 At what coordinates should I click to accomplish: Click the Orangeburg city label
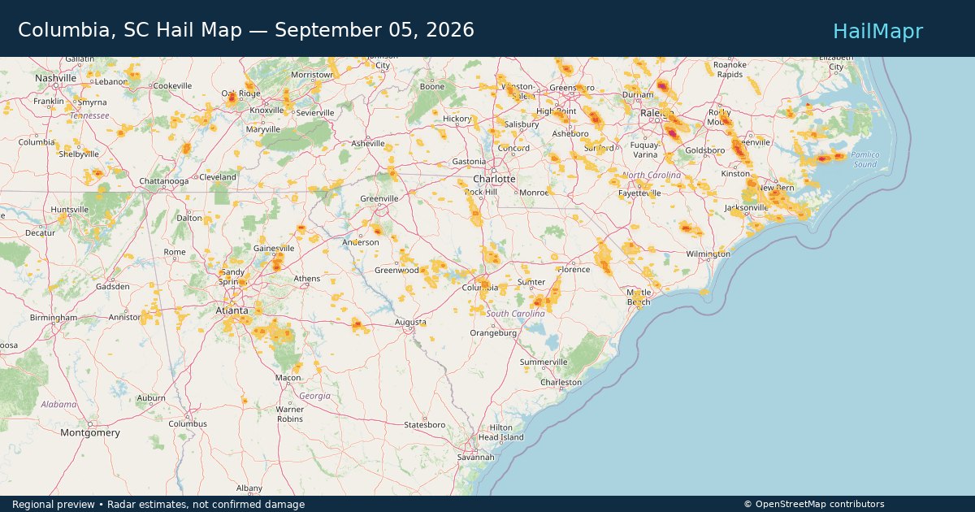click(493, 332)
